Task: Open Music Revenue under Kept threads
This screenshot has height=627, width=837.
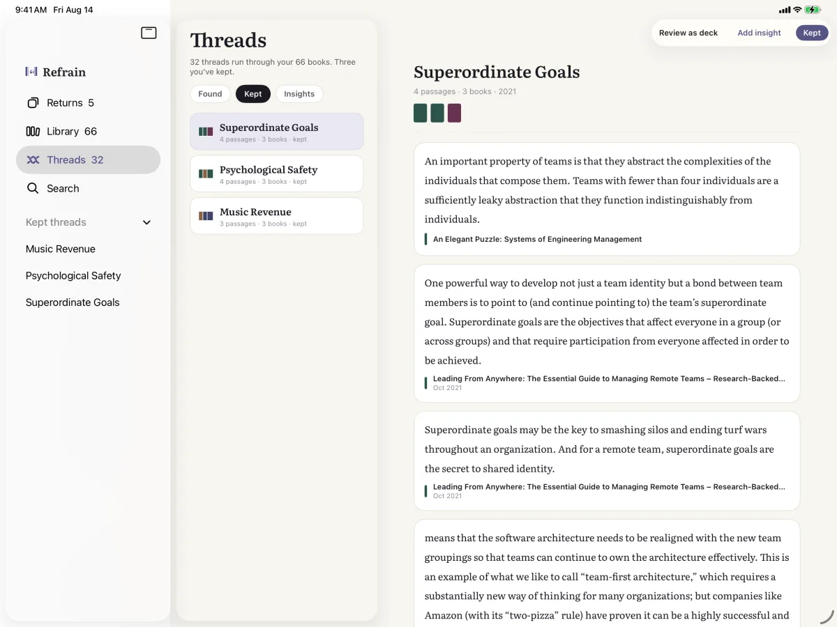Action: pos(61,249)
